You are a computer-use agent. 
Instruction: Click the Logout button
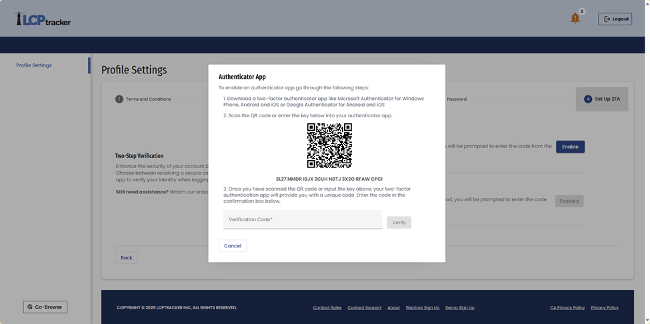pos(615,19)
